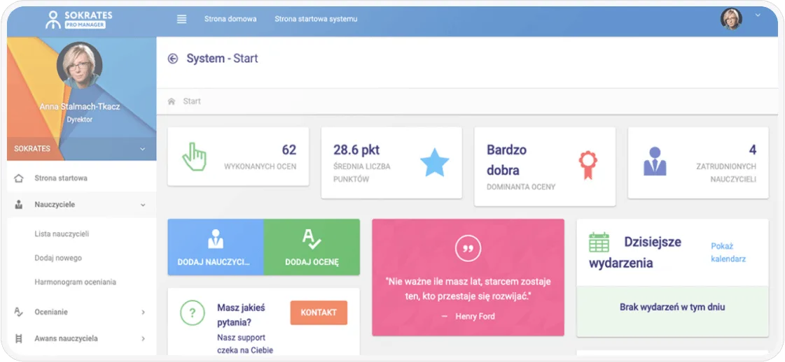785x362 pixels.
Task: Collapse the Nauczyciele sidebar section
Action: tap(143, 205)
